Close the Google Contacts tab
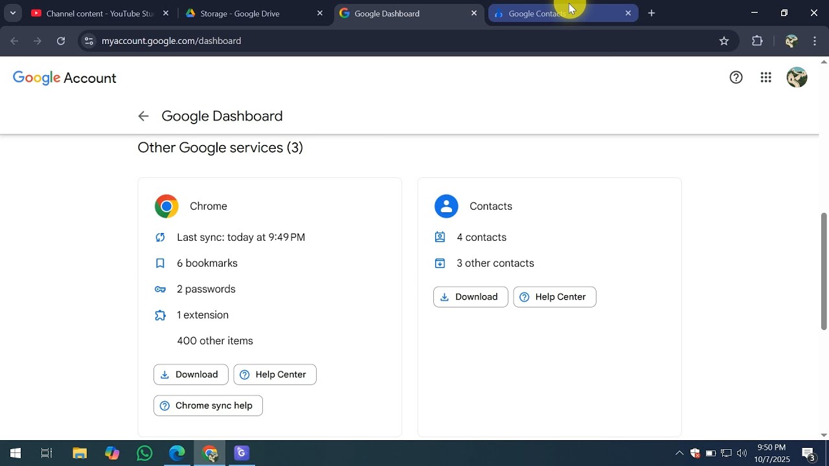The image size is (829, 466). coord(628,13)
